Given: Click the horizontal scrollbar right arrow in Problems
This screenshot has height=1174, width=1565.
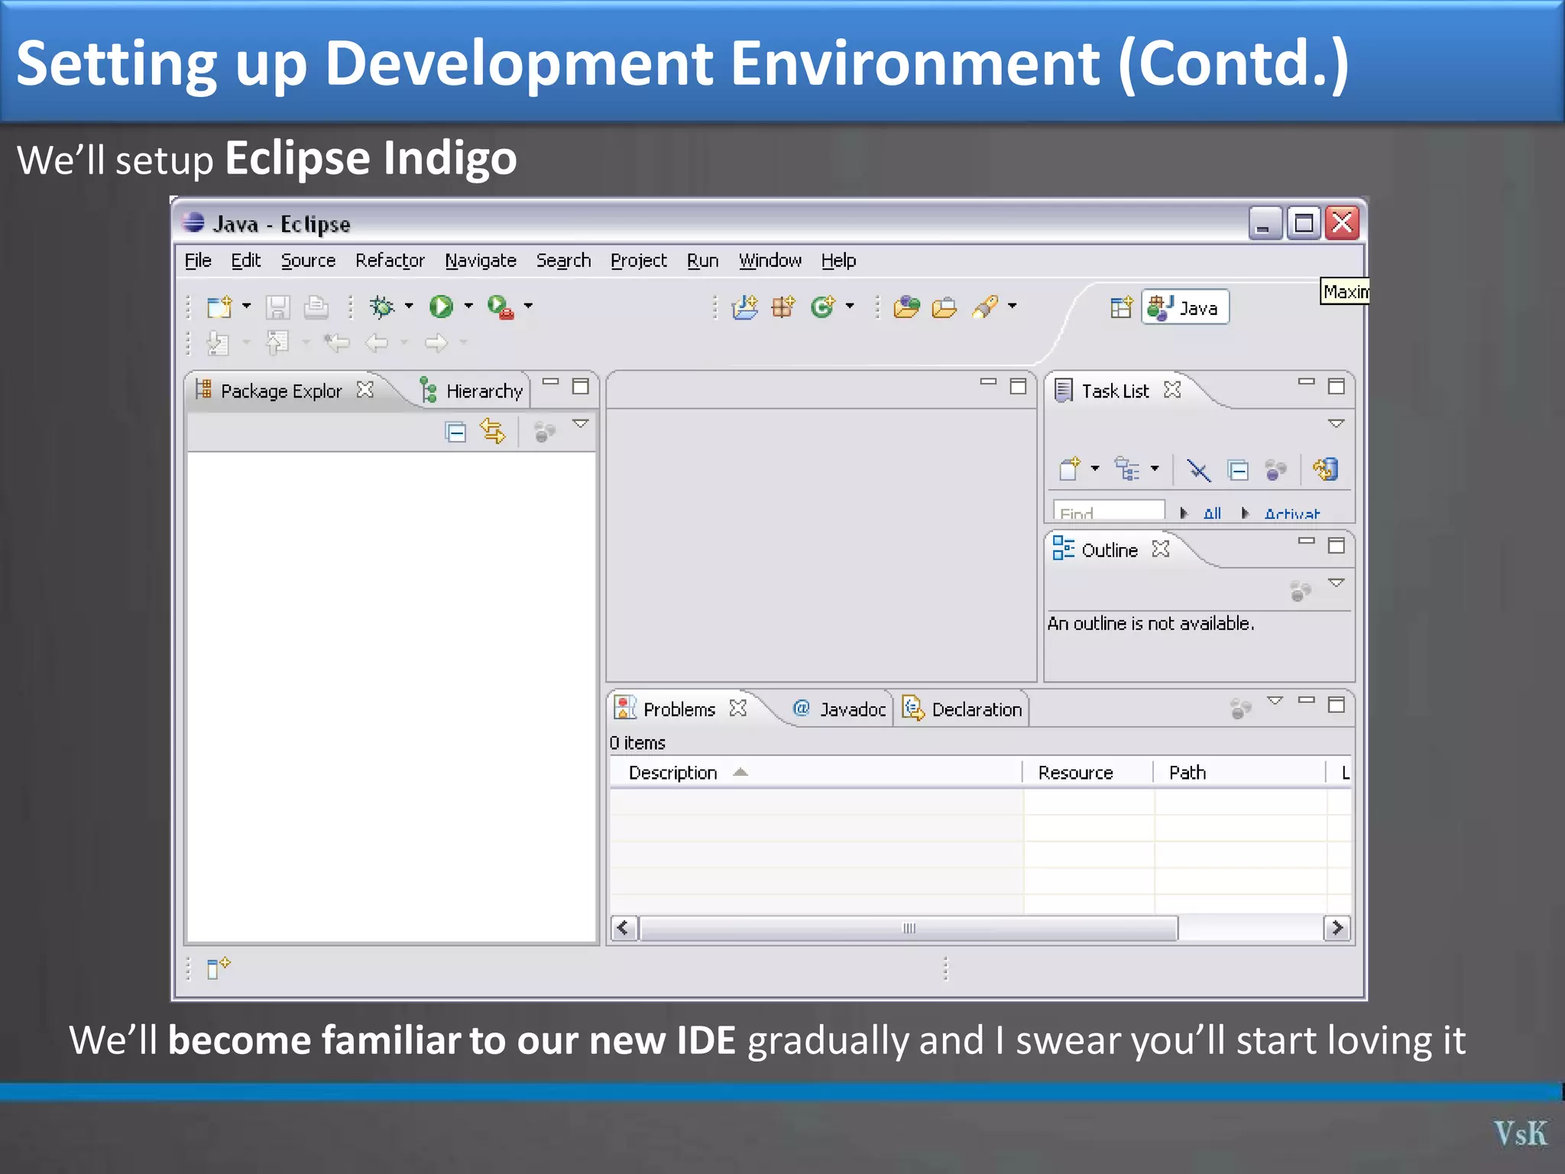Looking at the screenshot, I should click(x=1337, y=928).
